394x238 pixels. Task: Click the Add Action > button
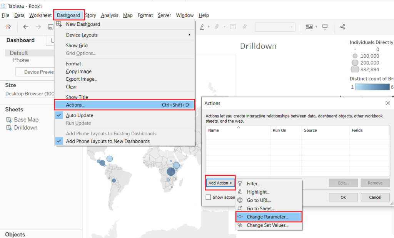[220, 183]
